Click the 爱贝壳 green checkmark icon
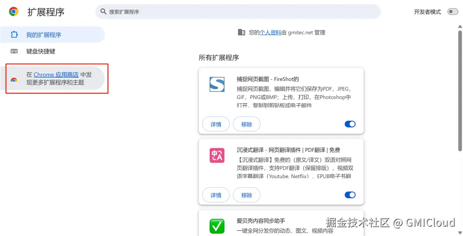Screen dimensions: 463x236 click(217, 226)
